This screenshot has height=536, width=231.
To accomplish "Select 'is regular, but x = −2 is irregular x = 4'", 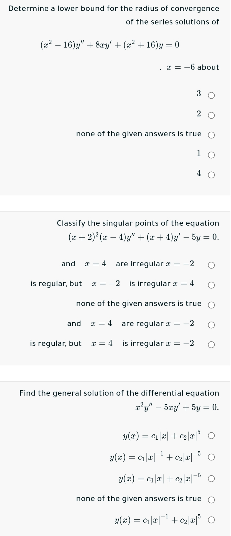I will (x=211, y=285).
